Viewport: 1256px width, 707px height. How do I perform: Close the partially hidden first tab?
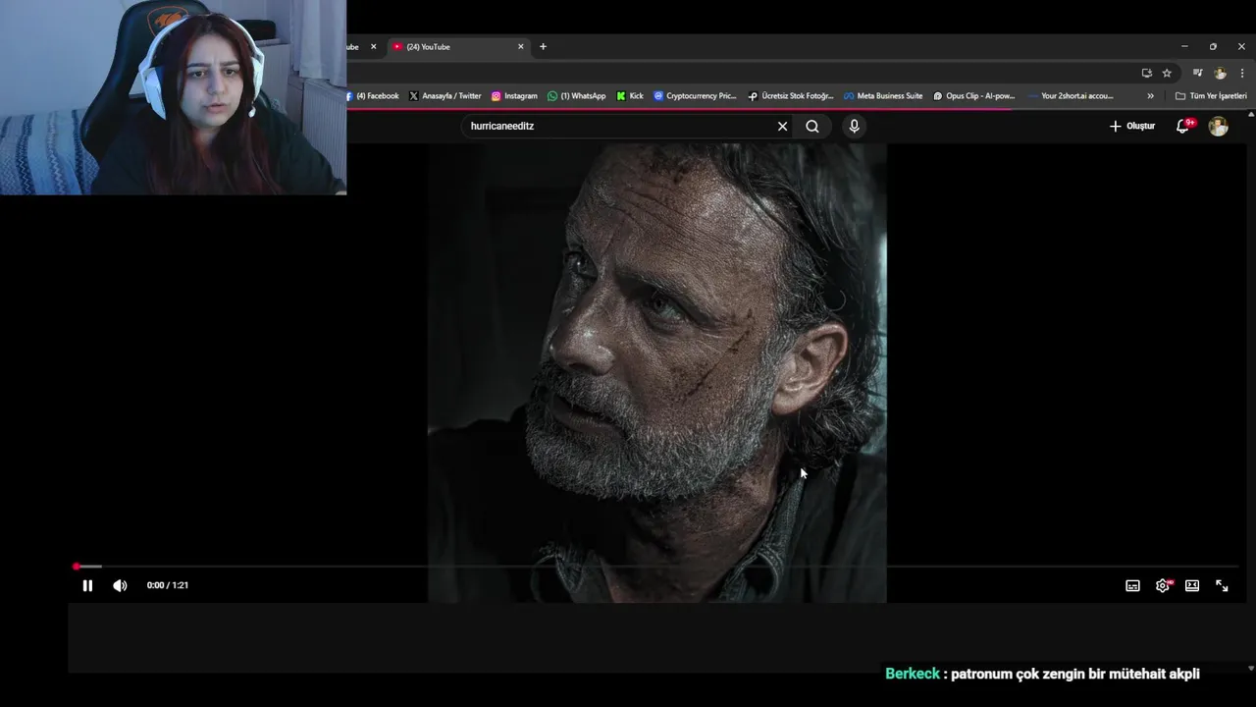[x=373, y=46]
